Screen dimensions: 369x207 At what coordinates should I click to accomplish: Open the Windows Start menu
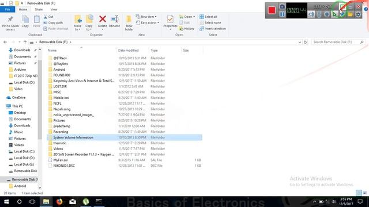pyautogui.click(x=6, y=202)
